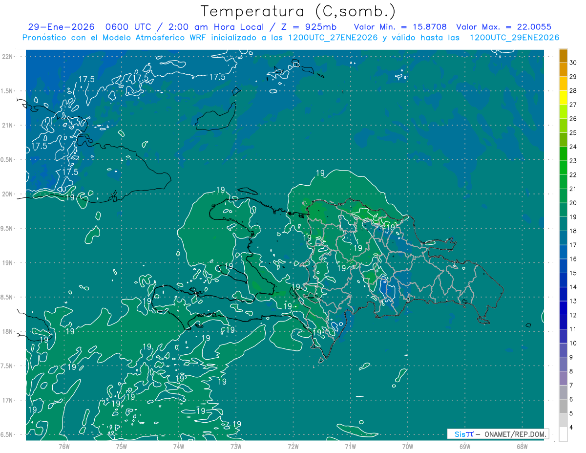Click the "74W" longitude axis label
This screenshot has height=453, width=586.
coord(178,446)
